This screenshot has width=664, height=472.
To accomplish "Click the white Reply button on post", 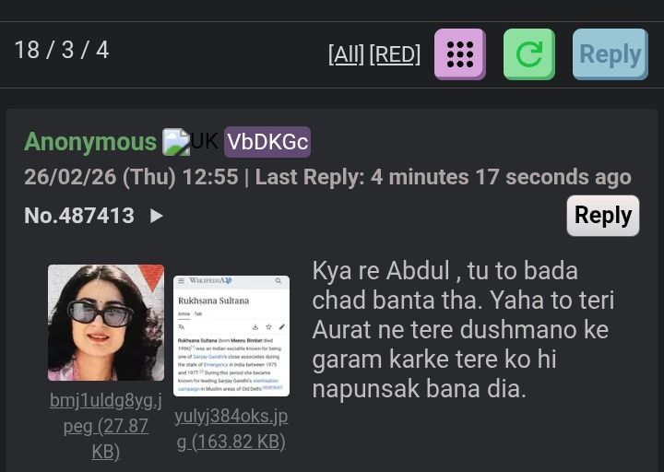I will [x=603, y=216].
